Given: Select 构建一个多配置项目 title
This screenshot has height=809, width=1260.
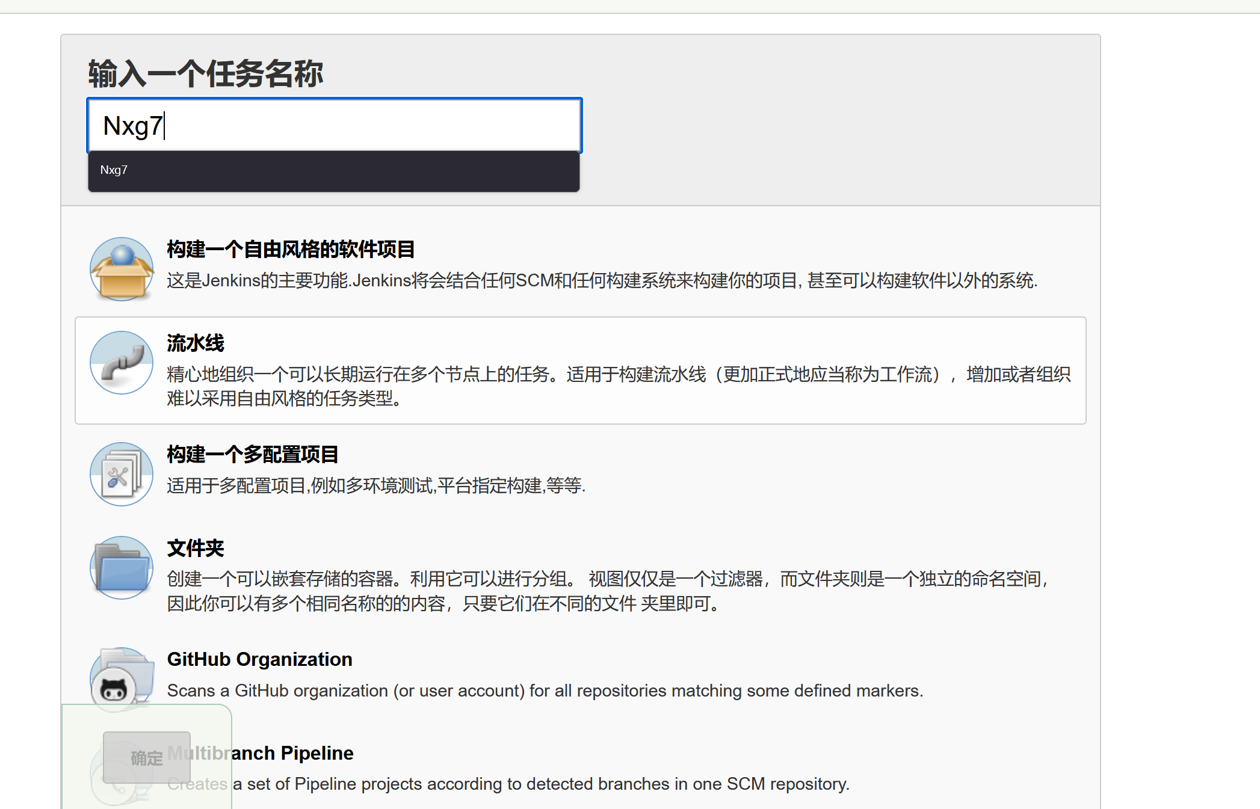Looking at the screenshot, I should [x=253, y=454].
